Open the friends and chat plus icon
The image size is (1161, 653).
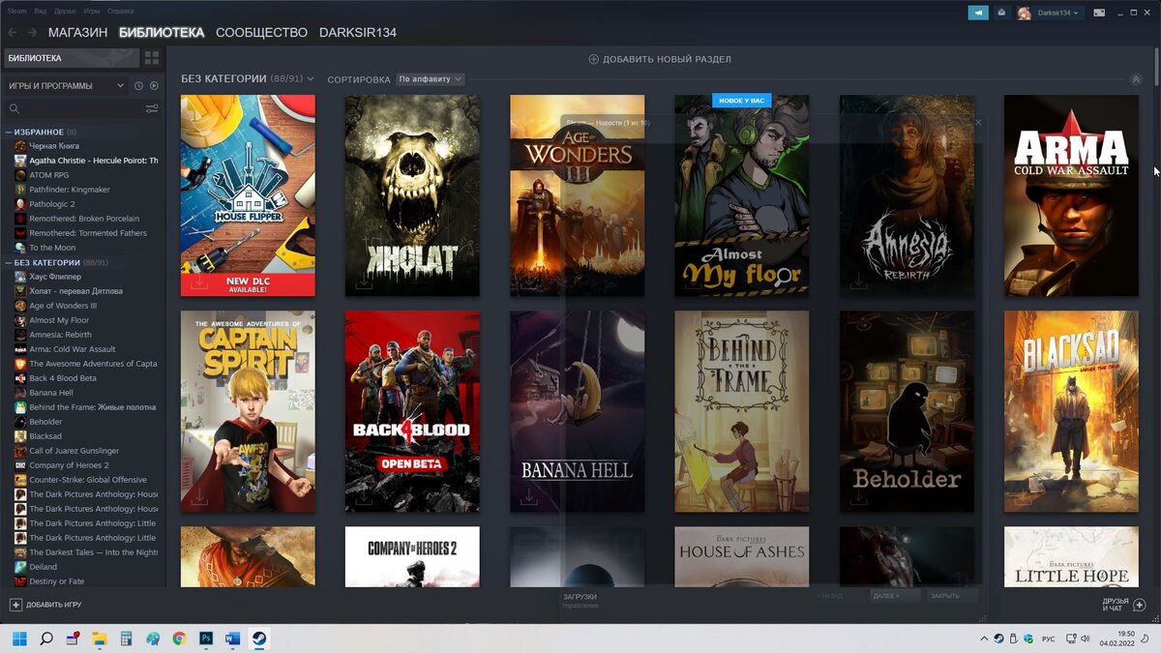(x=1140, y=605)
